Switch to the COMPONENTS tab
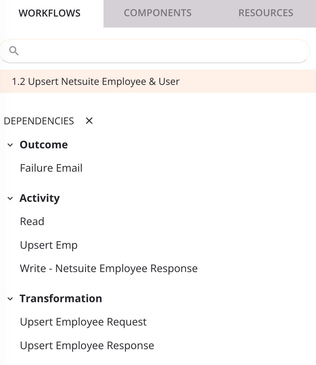316x365 pixels. tap(158, 13)
